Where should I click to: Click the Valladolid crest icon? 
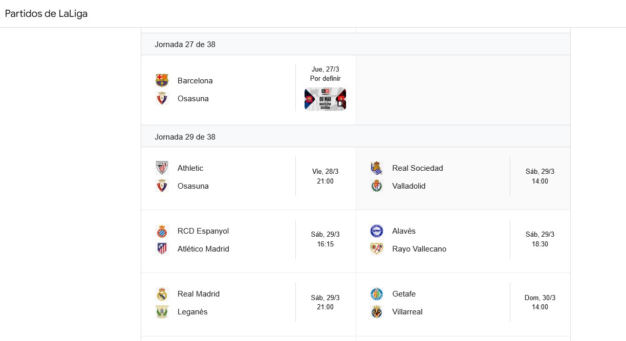[377, 186]
